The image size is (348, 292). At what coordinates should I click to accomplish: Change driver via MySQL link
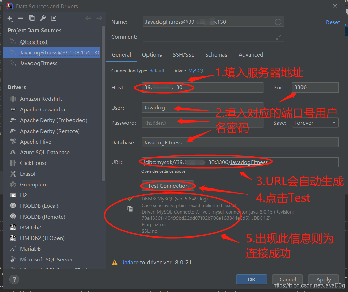(x=196, y=71)
